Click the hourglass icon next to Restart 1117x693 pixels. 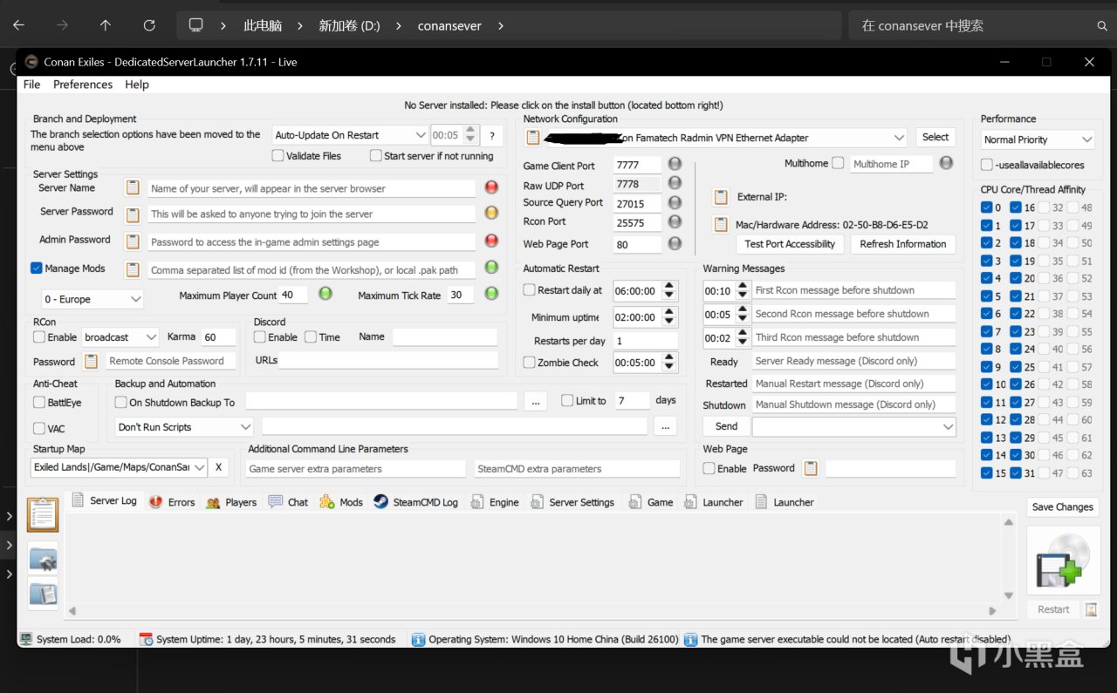pos(1091,609)
